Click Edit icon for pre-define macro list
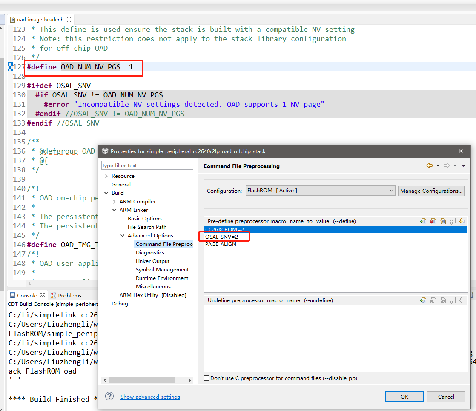 [443, 221]
